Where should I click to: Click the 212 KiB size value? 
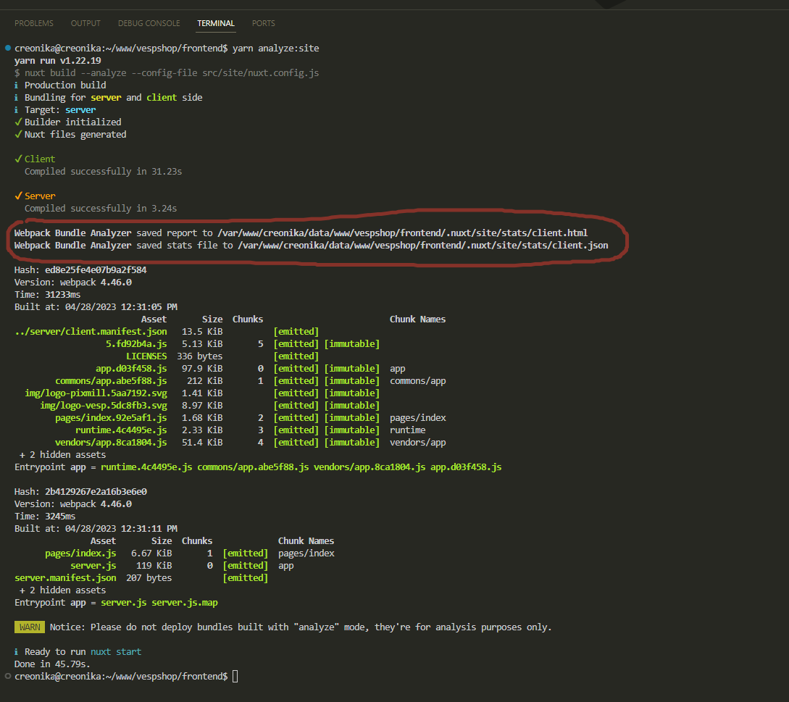point(205,381)
